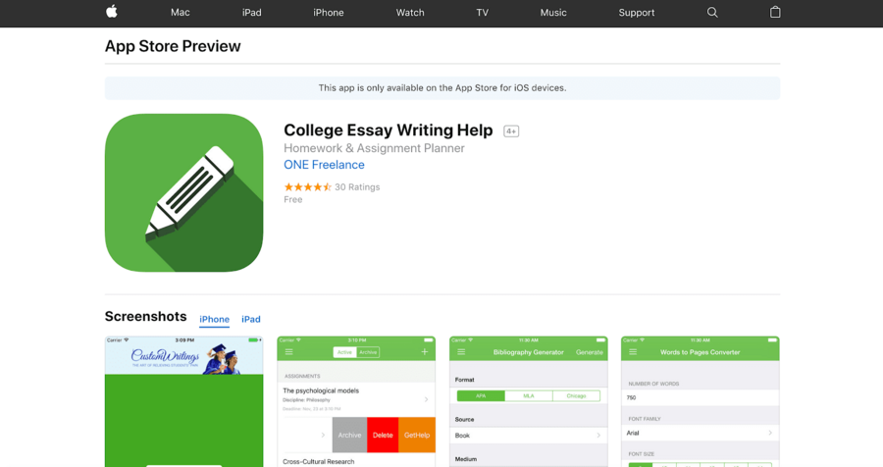The image size is (883, 467).
Task: Expand the Book source row chevron
Action: click(598, 436)
